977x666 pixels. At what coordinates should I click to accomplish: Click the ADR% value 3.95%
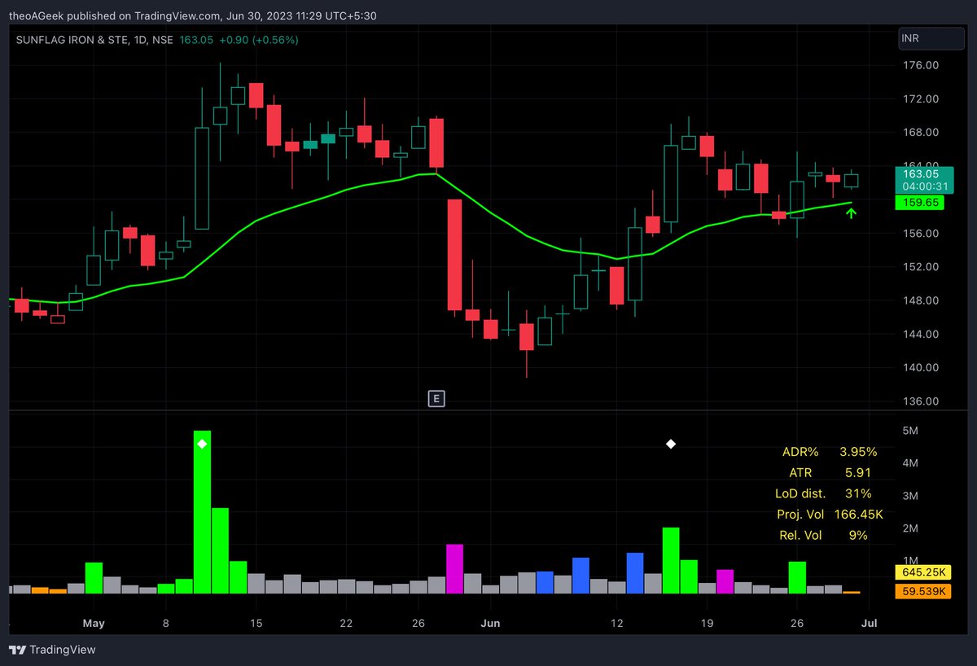(x=858, y=451)
